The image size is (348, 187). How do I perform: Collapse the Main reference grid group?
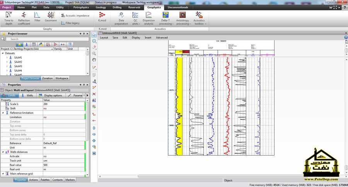click(3, 174)
